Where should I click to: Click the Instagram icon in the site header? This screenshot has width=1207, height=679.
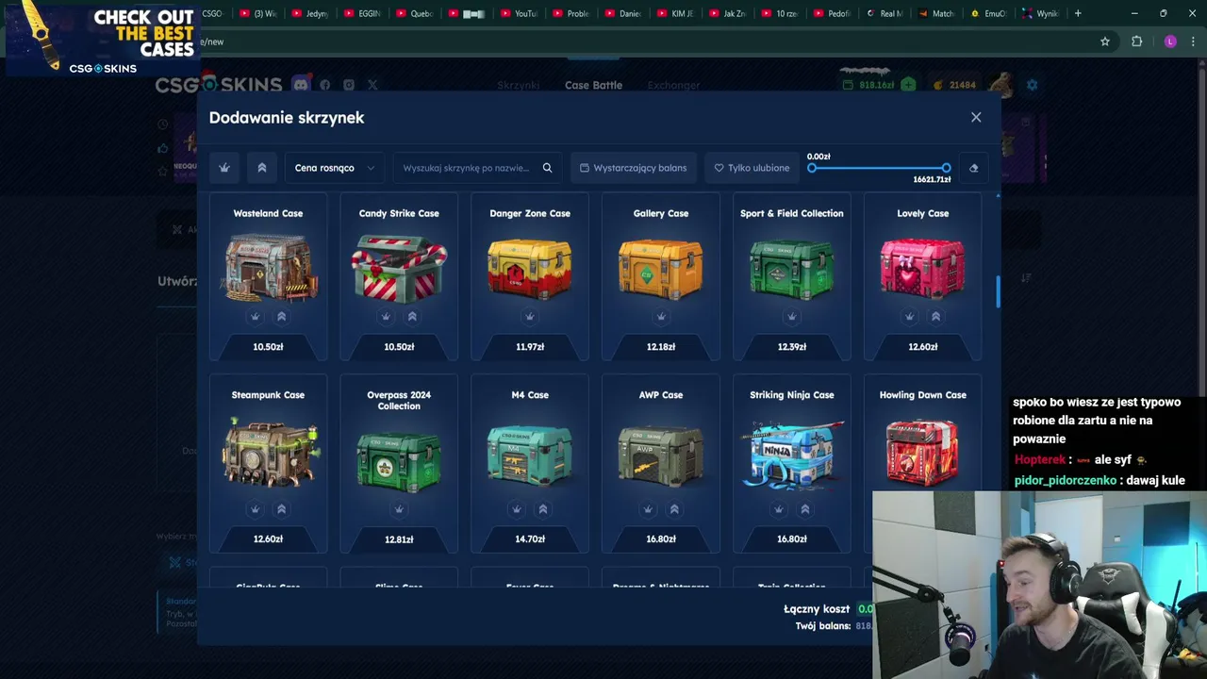(x=349, y=85)
